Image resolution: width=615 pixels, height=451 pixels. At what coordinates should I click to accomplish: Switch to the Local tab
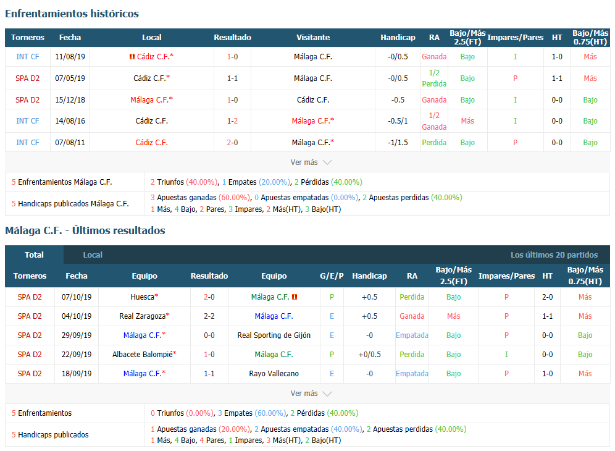pos(93,255)
